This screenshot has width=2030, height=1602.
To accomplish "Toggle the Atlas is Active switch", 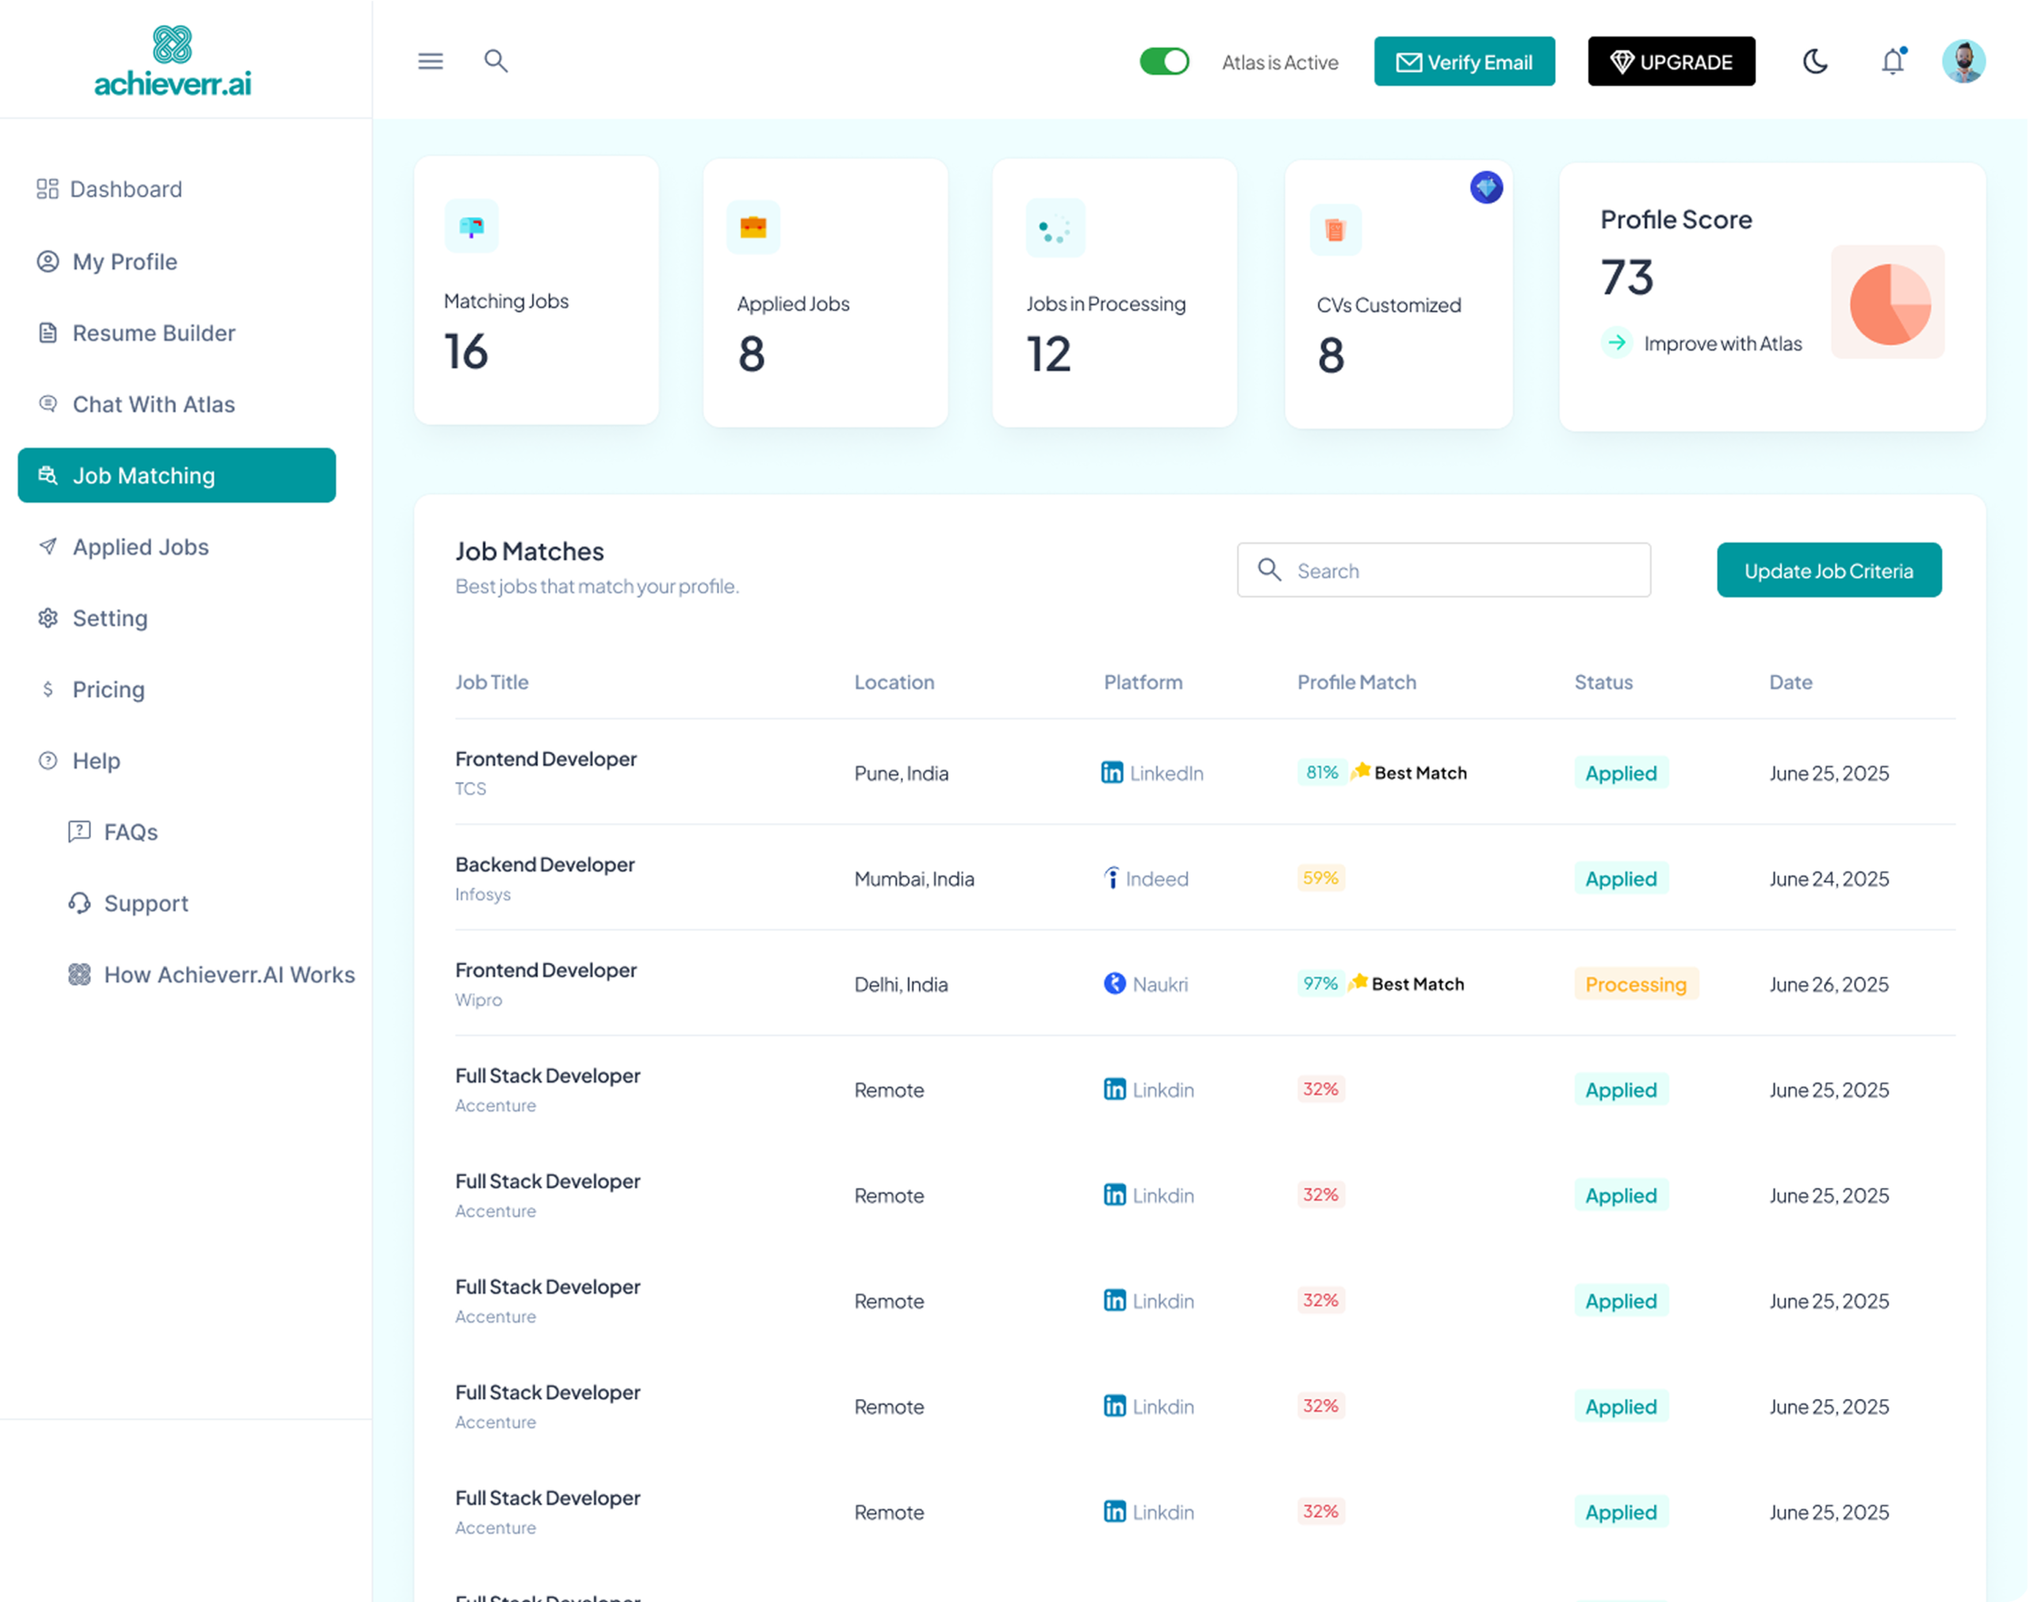I will (x=1165, y=61).
